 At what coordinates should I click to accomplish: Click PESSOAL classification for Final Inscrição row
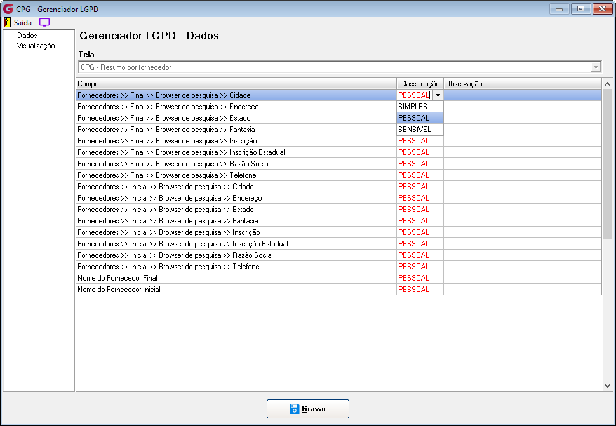(x=420, y=140)
